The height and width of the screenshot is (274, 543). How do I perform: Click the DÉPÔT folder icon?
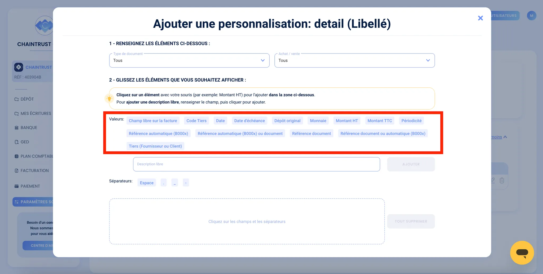point(16,99)
